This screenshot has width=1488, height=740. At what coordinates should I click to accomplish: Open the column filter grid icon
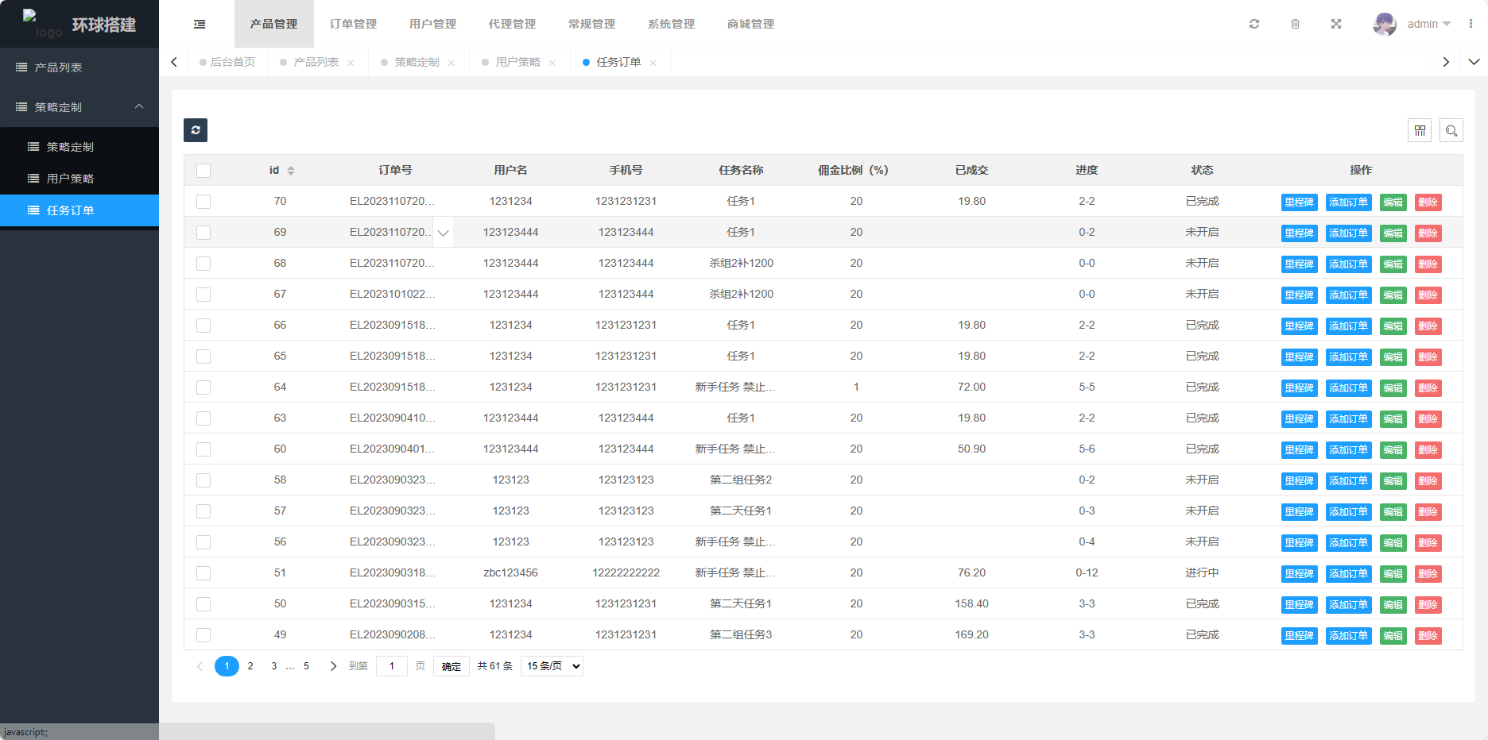coord(1420,130)
